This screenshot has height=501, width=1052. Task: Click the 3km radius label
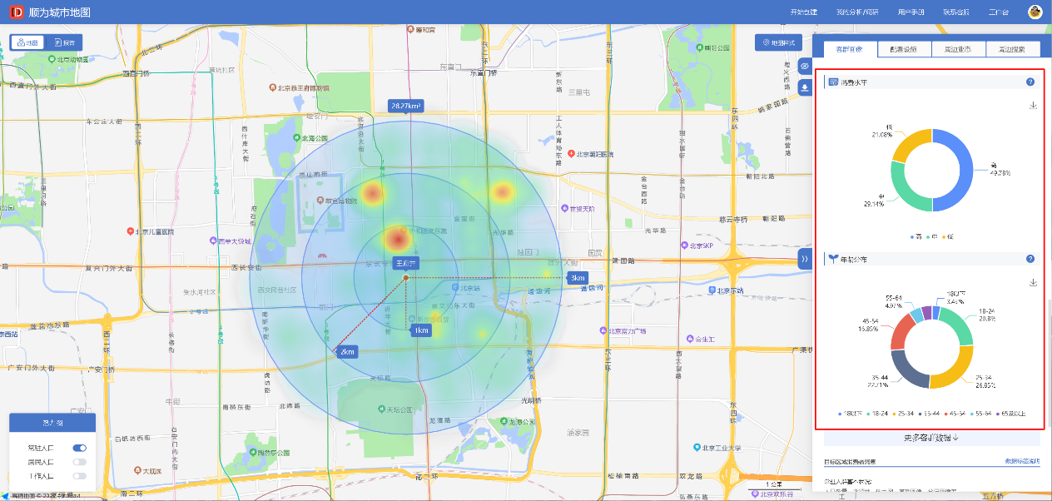[x=577, y=277]
